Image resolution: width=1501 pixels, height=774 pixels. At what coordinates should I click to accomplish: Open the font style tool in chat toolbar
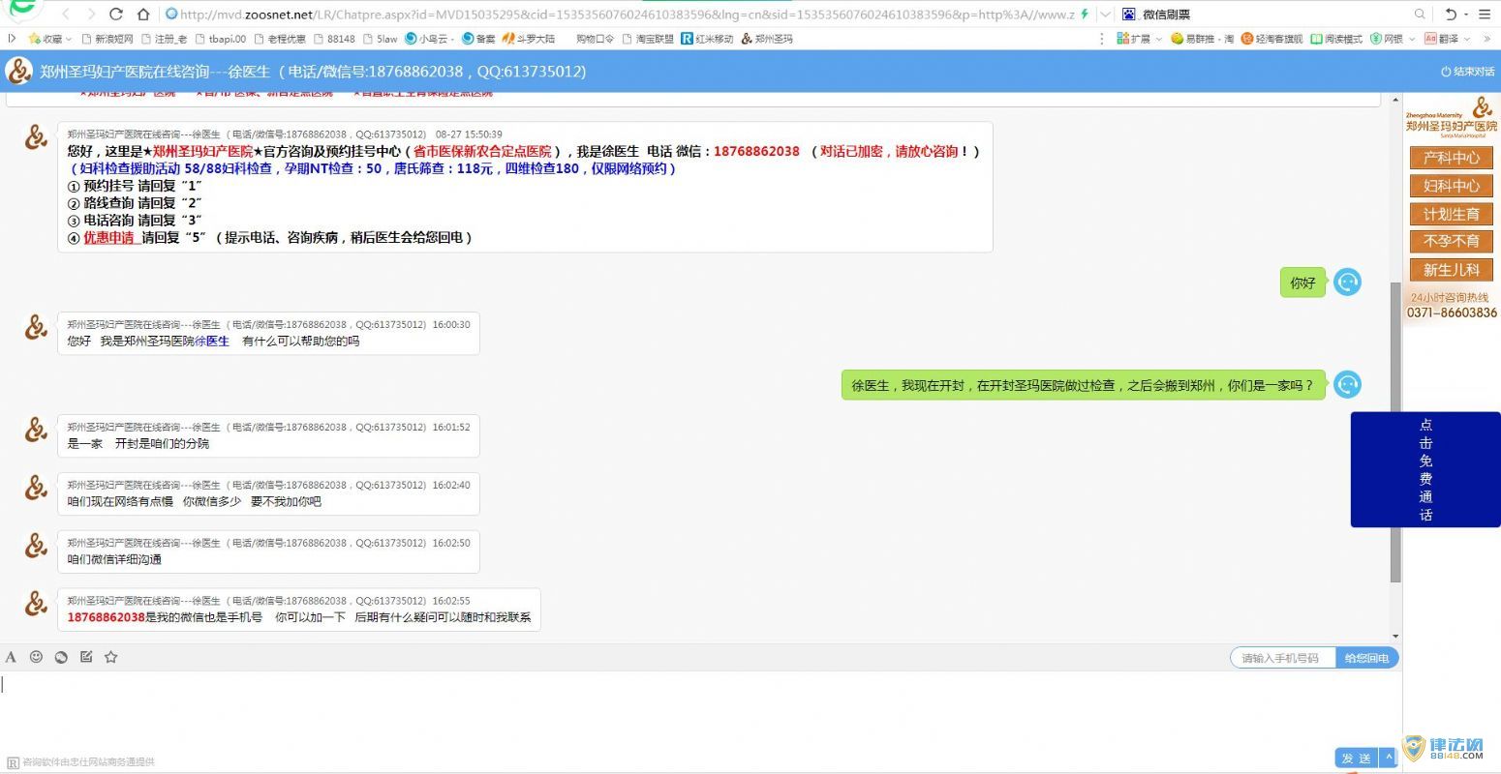[11, 657]
